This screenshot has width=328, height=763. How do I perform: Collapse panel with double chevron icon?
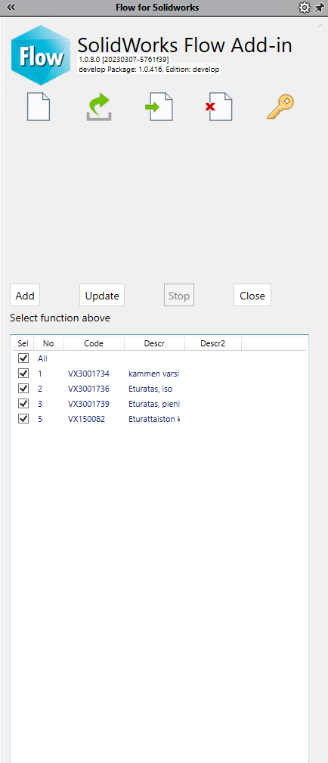click(11, 8)
